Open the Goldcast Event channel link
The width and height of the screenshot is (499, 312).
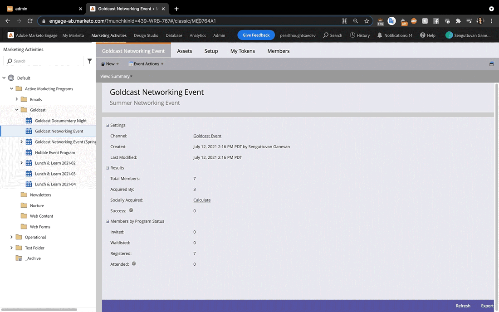click(207, 136)
